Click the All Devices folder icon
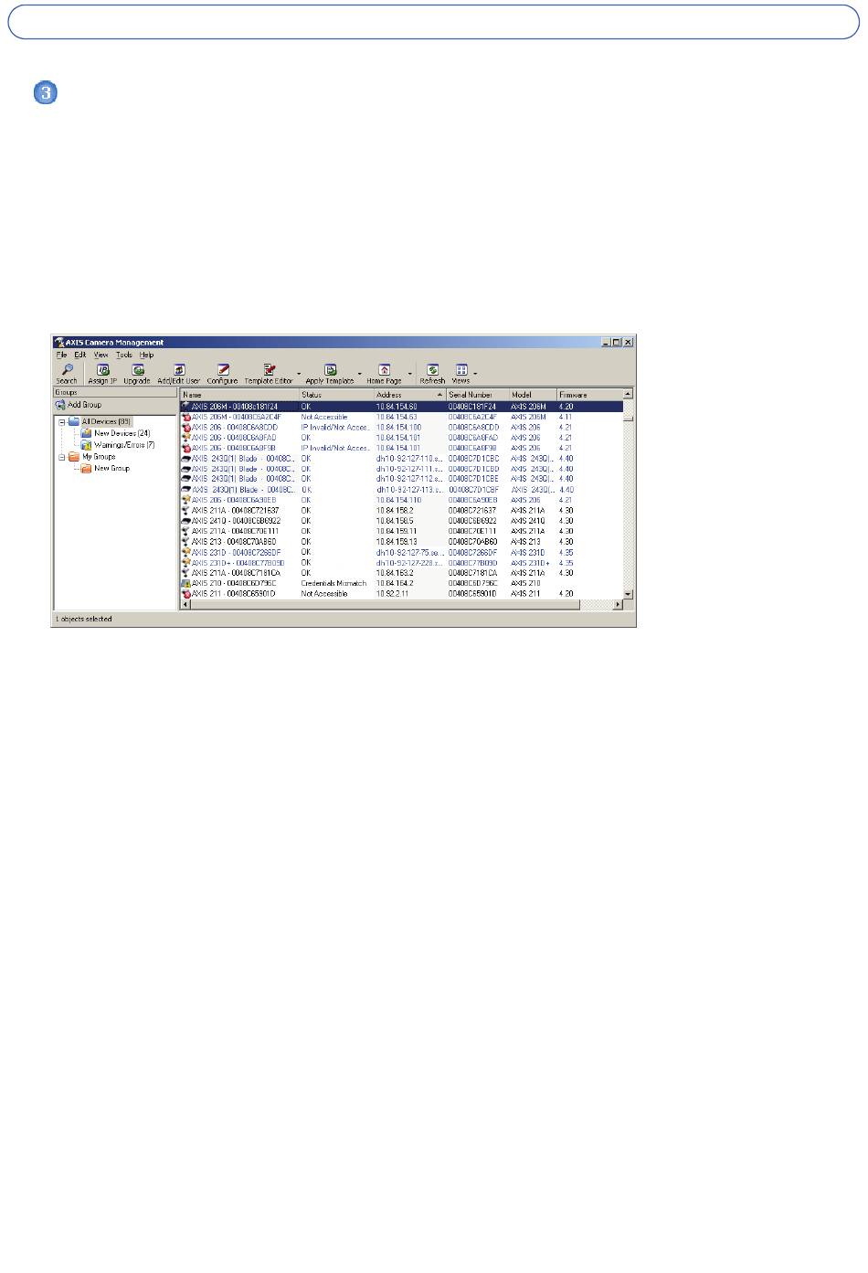 (x=74, y=422)
